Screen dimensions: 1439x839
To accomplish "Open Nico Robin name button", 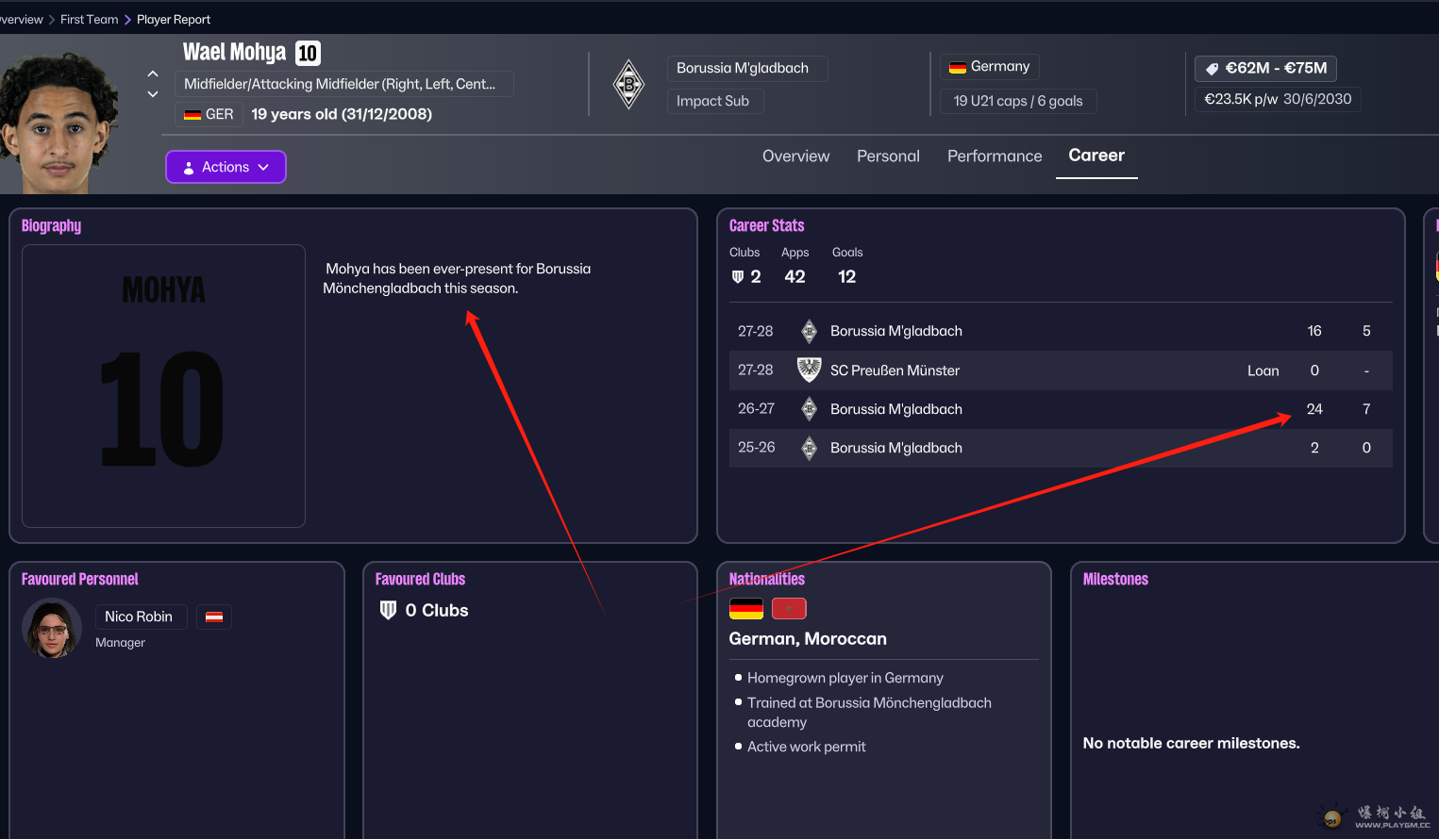I will [x=141, y=617].
